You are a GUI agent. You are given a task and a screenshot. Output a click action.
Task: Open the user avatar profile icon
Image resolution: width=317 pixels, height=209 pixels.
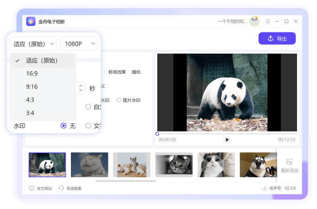tap(254, 21)
